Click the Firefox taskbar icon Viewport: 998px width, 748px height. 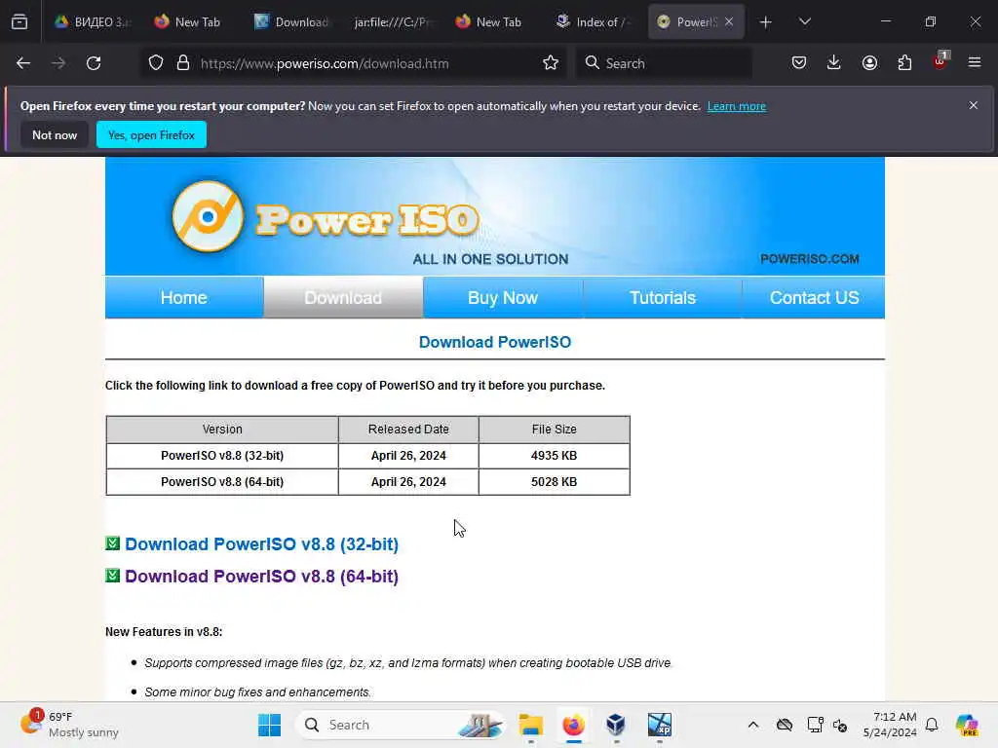pos(573,725)
